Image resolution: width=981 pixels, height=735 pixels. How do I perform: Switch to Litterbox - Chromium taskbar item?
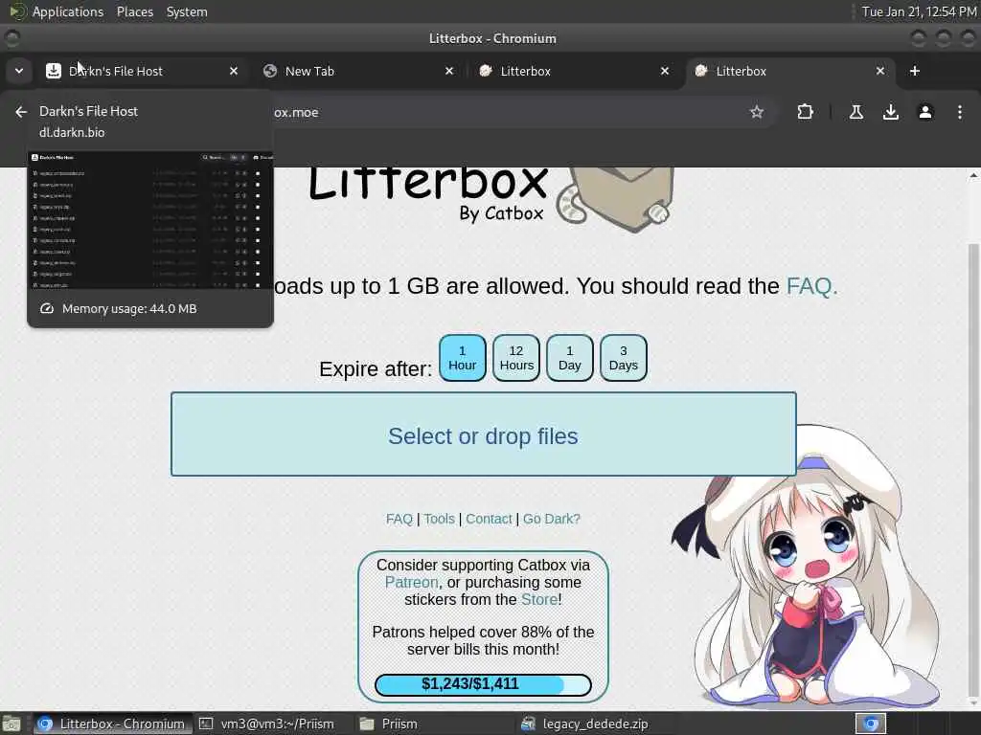(113, 724)
